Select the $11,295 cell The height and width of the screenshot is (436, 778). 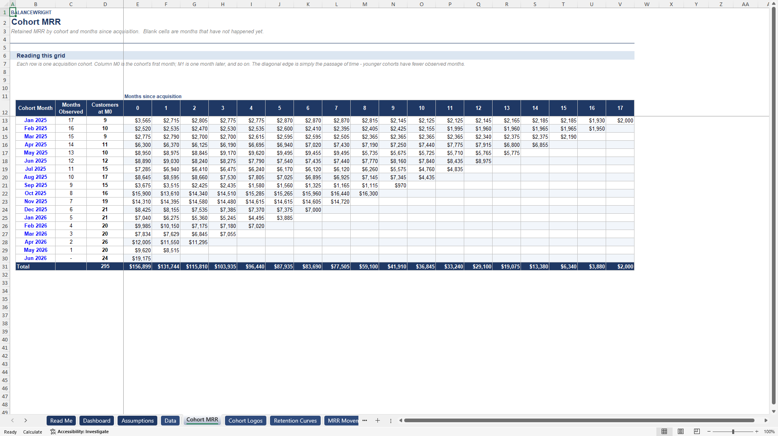click(x=195, y=242)
